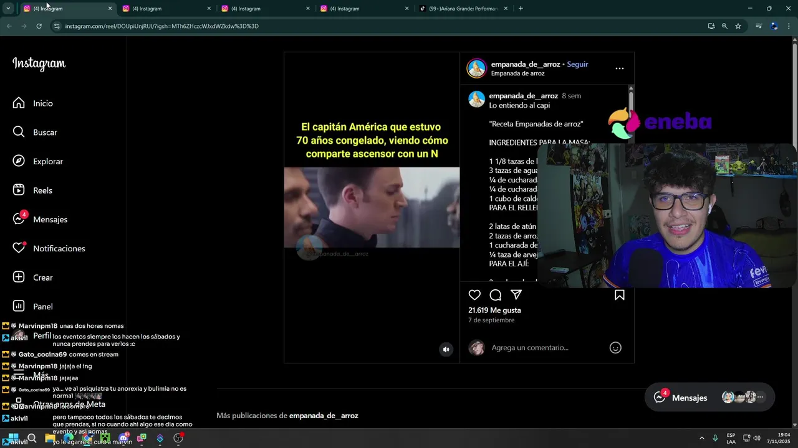The image size is (798, 448).
Task: Click the Instagram logo
Action: point(39,64)
